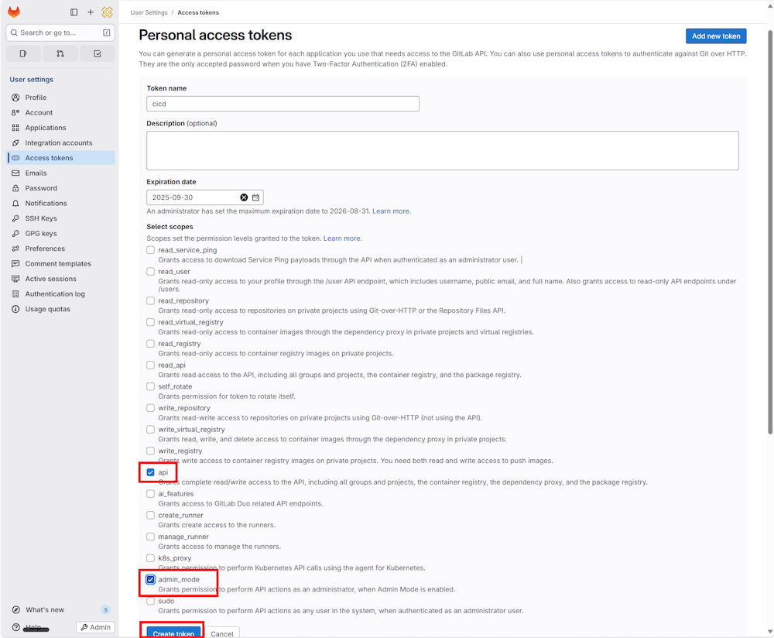This screenshot has width=774, height=638.
Task: Open your user avatar menu
Action: [x=107, y=12]
